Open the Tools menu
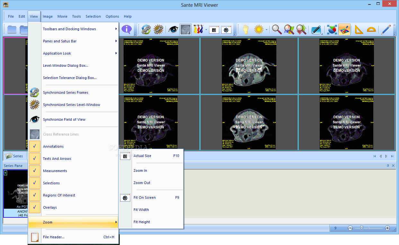399x245 pixels. pyautogui.click(x=76, y=16)
